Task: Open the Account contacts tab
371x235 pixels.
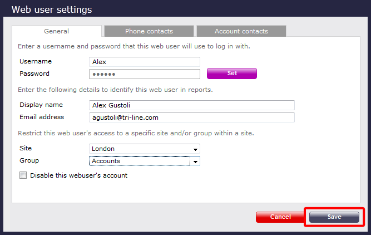Action: [241, 31]
